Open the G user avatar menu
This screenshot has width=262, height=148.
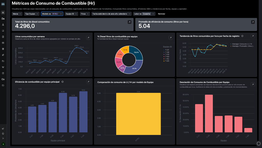click(x=3, y=144)
